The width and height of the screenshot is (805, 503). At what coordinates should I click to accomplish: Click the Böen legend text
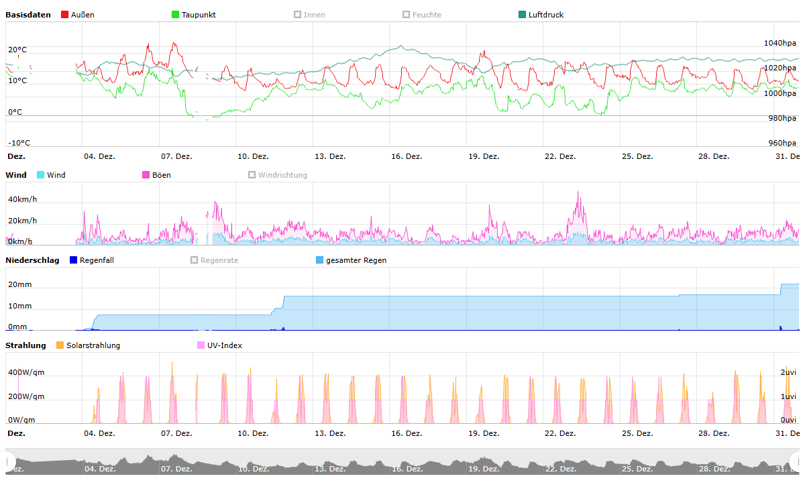click(161, 175)
